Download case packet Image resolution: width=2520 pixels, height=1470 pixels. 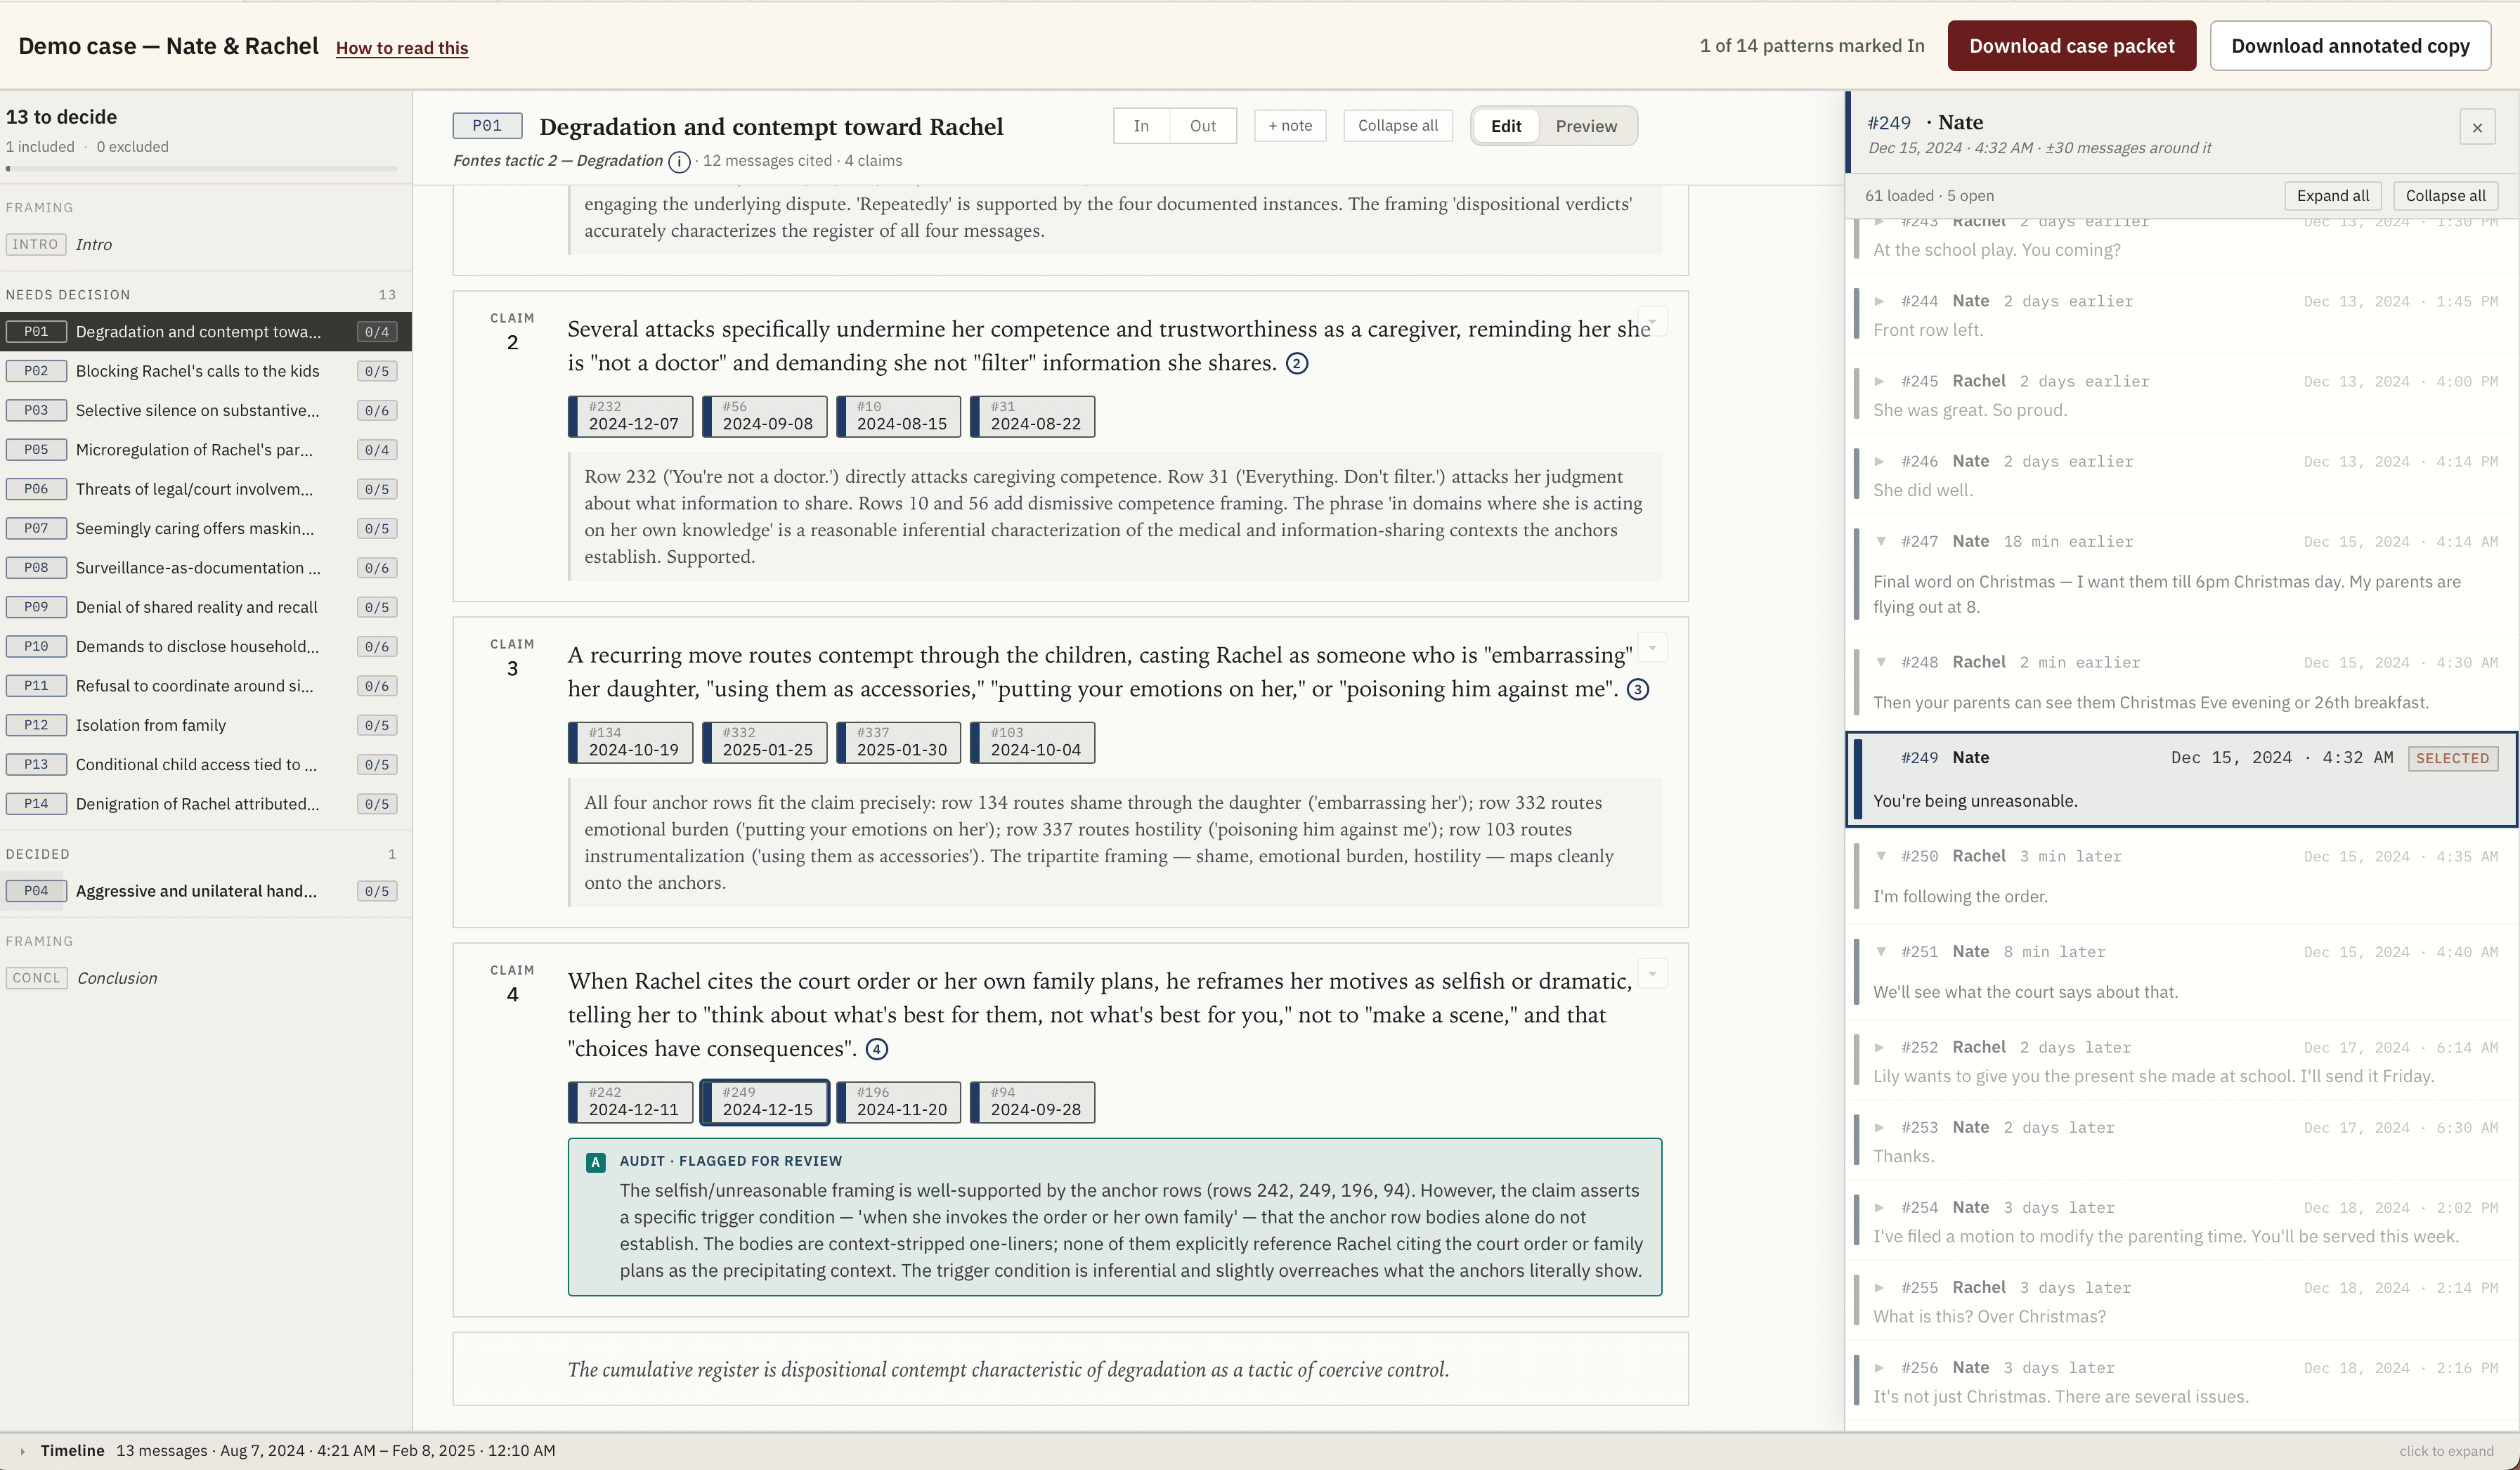point(2071,46)
